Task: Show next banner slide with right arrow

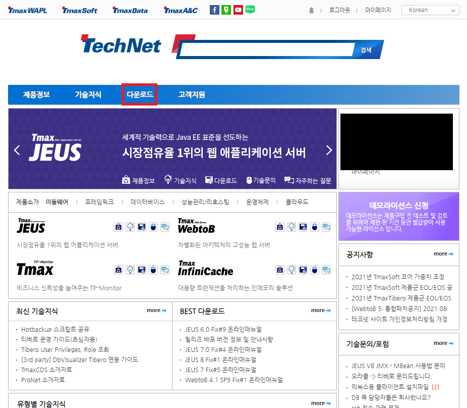Action: (x=329, y=150)
